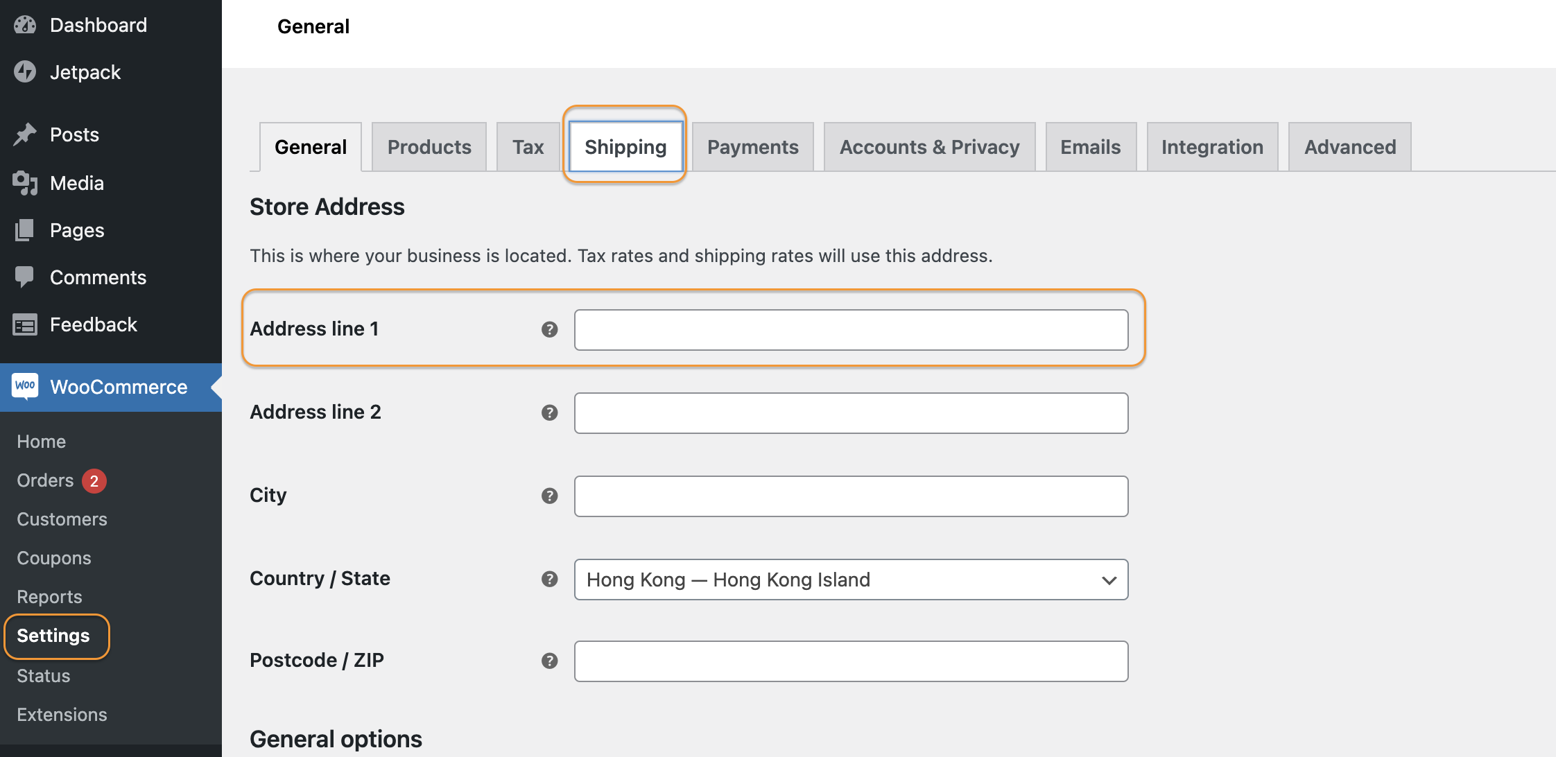Click the Jetpack lightning icon
The height and width of the screenshot is (757, 1556).
coord(25,71)
